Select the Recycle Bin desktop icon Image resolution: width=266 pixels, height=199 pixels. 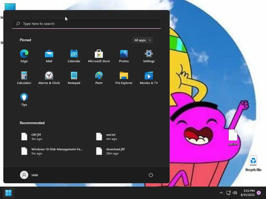(x=253, y=163)
